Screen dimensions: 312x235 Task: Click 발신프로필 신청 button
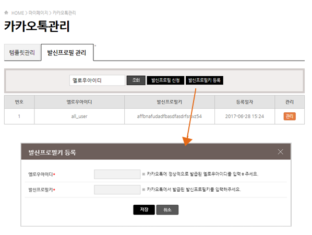165,80
